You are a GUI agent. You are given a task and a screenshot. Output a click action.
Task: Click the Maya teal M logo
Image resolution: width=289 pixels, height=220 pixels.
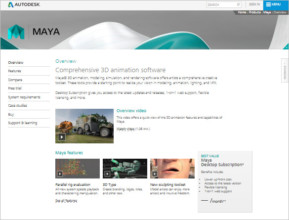pos(16,32)
